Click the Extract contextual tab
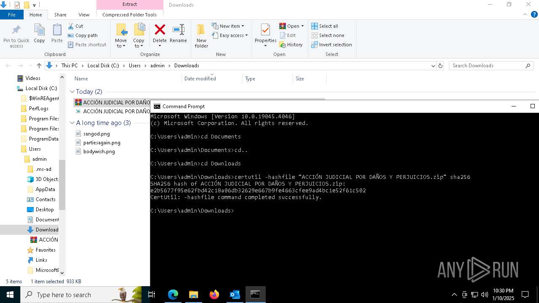The image size is (539, 303). [x=130, y=5]
